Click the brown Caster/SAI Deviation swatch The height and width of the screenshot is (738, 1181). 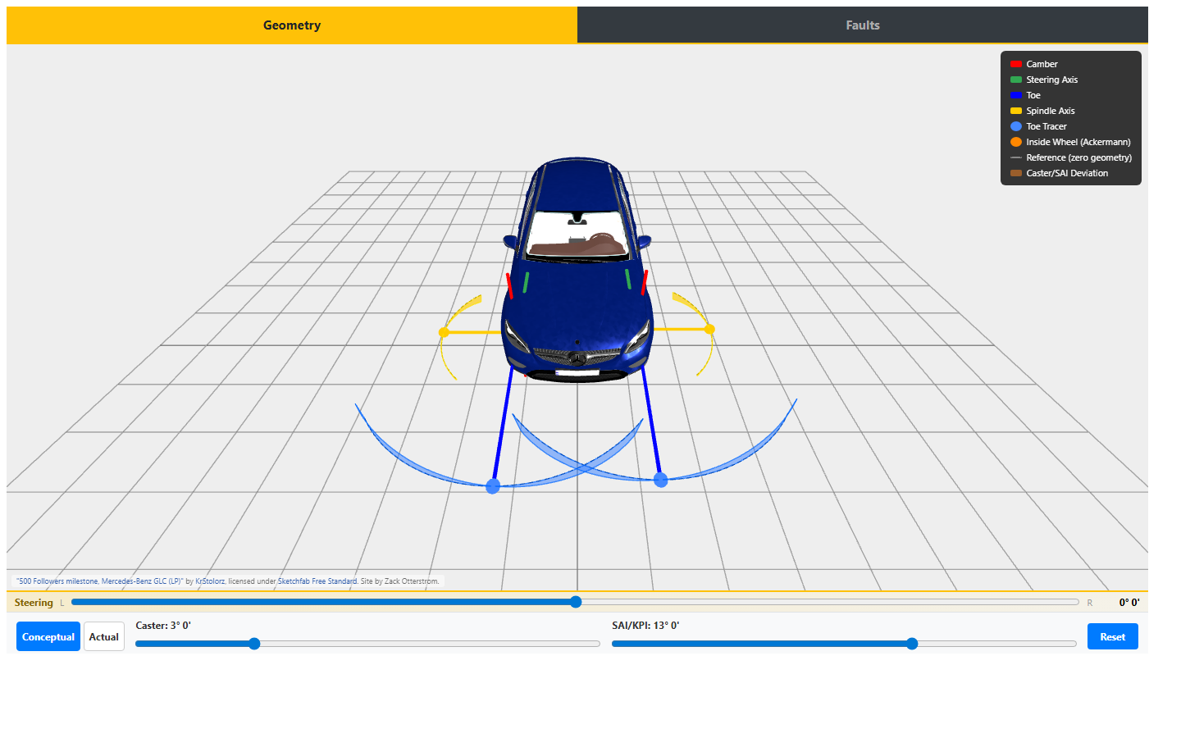[1016, 173]
